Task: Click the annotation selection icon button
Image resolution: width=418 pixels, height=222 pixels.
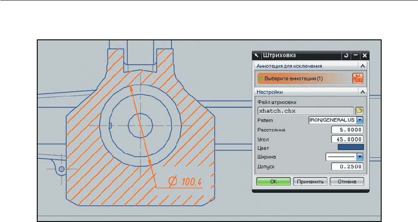Action: [358, 78]
